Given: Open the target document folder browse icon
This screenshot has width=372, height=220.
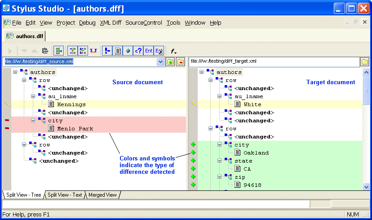Looking at the screenshot, I should 365,62.
